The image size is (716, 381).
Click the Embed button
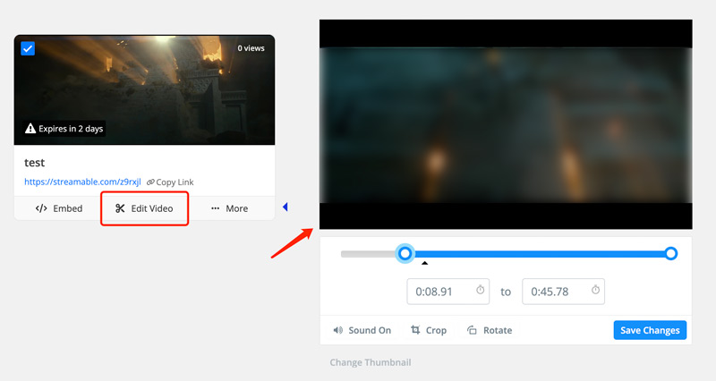pyautogui.click(x=58, y=208)
